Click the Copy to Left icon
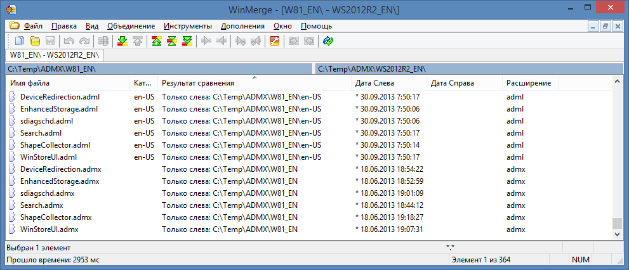Viewport: 629px width, 270px height. point(222,41)
